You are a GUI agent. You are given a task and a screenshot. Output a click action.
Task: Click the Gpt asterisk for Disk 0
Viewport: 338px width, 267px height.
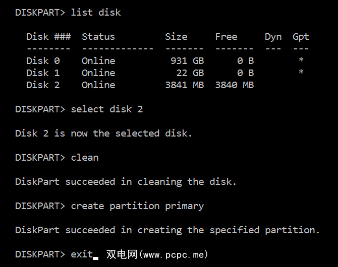301,60
